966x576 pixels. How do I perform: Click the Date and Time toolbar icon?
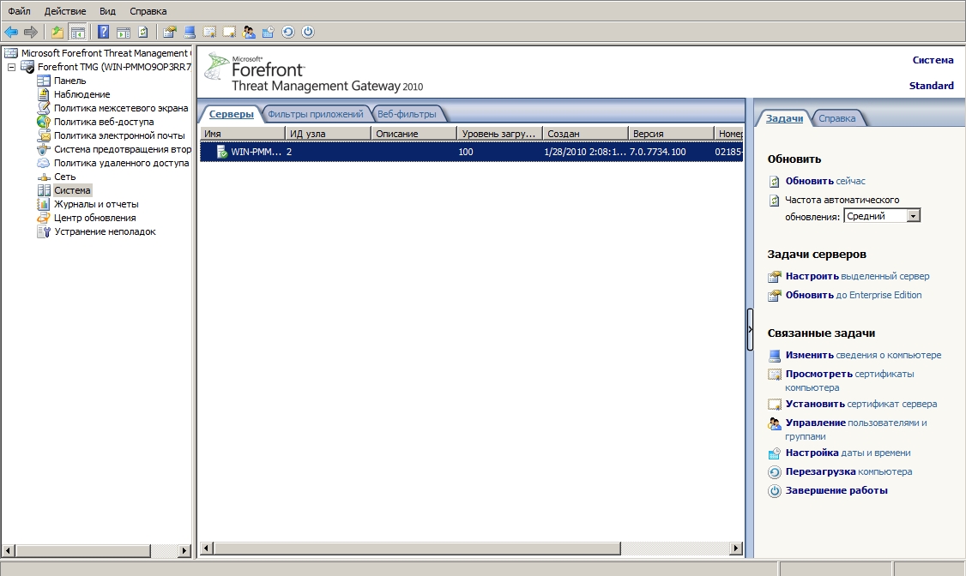tap(269, 32)
